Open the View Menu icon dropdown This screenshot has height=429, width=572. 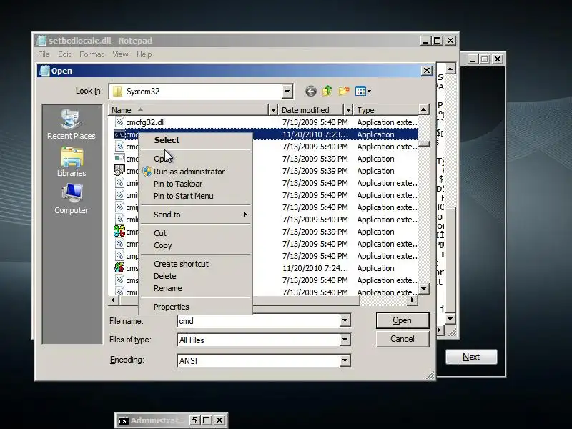point(363,91)
